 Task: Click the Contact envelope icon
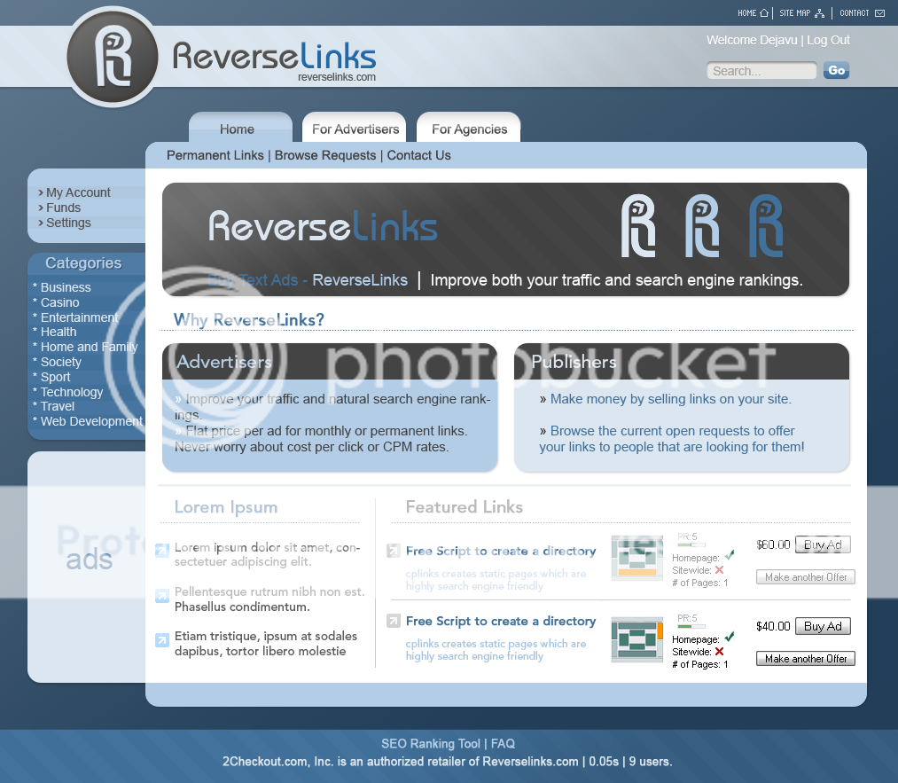pyautogui.click(x=879, y=13)
